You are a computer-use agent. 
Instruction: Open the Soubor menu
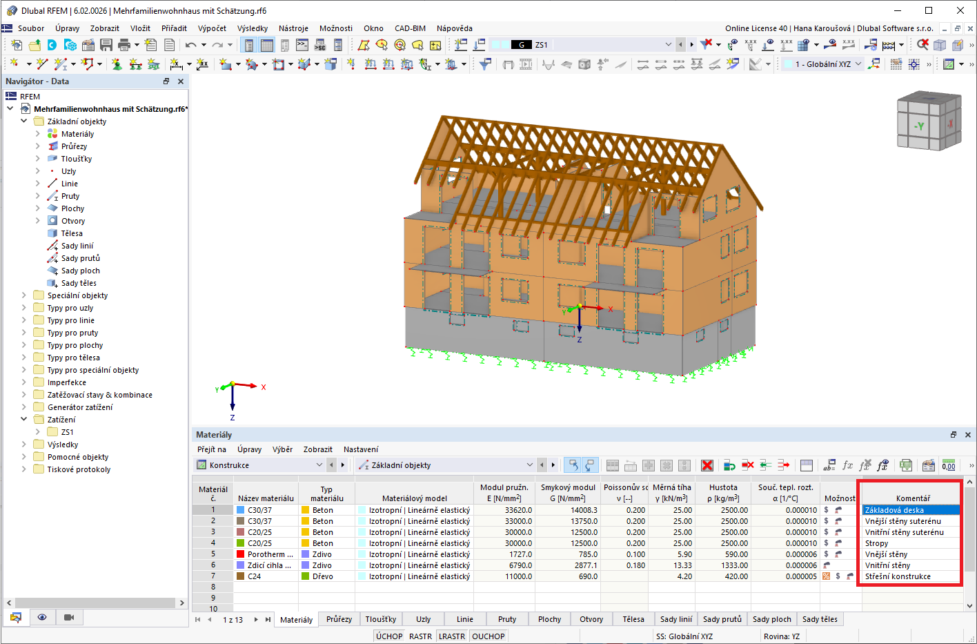pyautogui.click(x=31, y=28)
